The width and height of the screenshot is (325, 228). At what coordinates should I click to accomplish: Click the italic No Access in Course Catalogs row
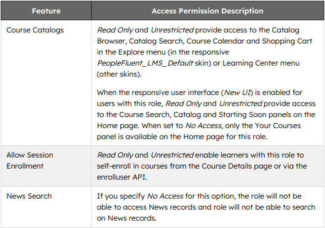point(203,126)
